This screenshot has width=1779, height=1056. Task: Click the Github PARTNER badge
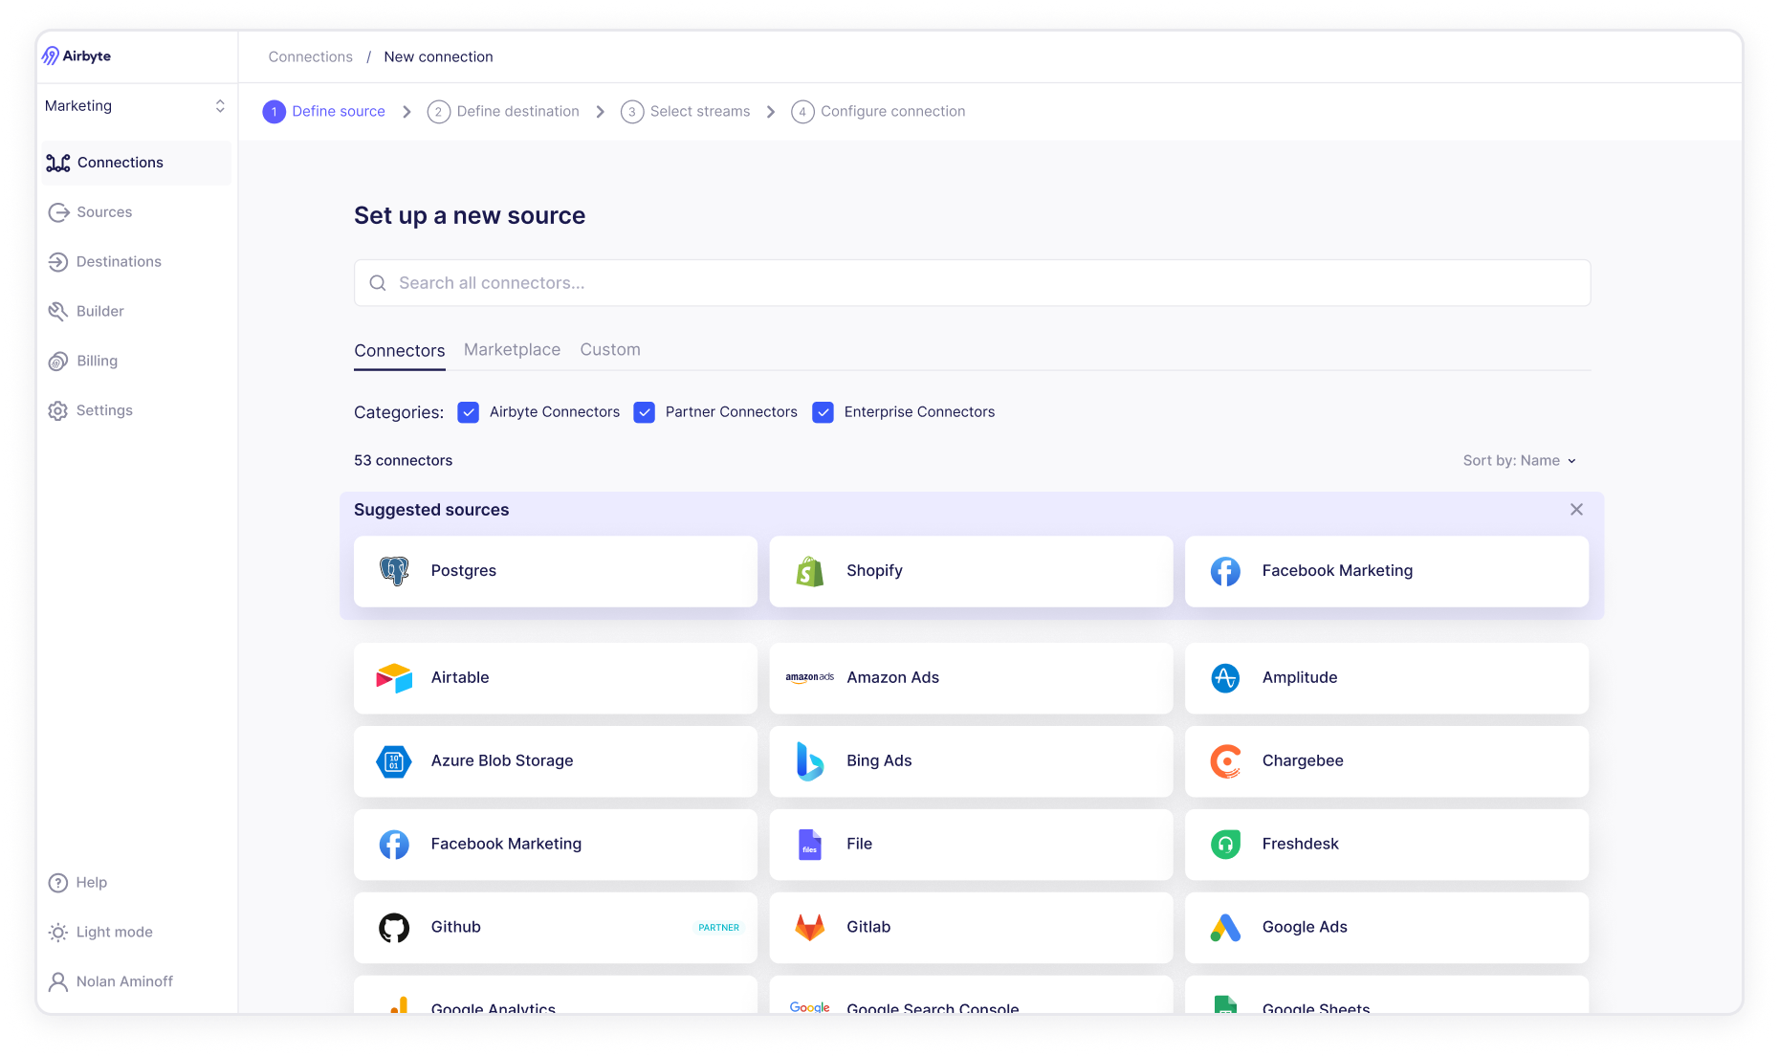pyautogui.click(x=718, y=928)
